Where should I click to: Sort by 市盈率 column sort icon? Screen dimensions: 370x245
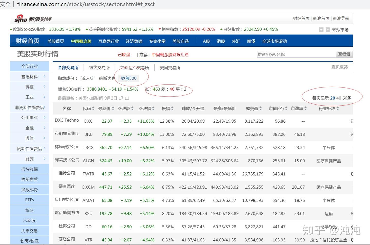click(306, 108)
